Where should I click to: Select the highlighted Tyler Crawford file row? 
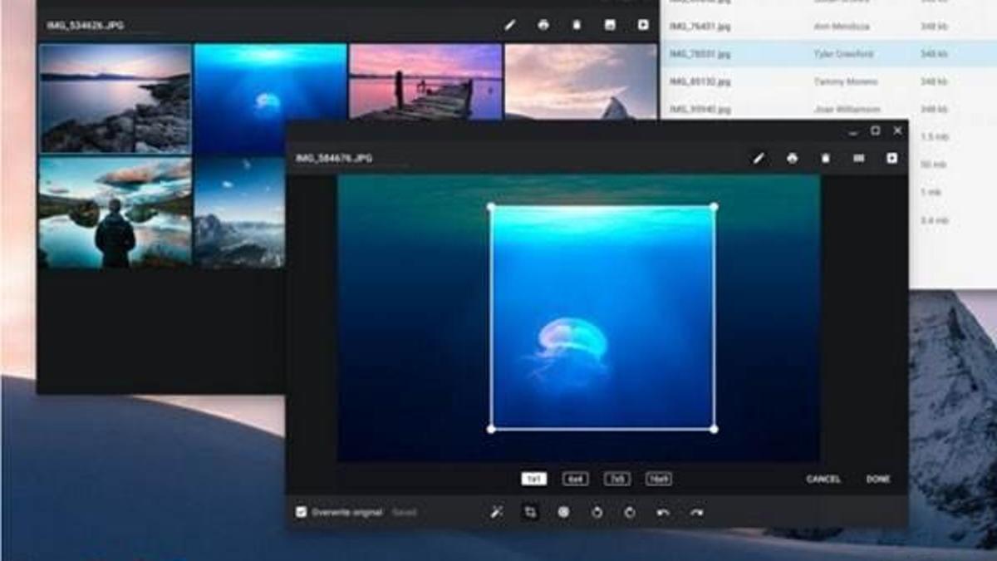click(828, 54)
